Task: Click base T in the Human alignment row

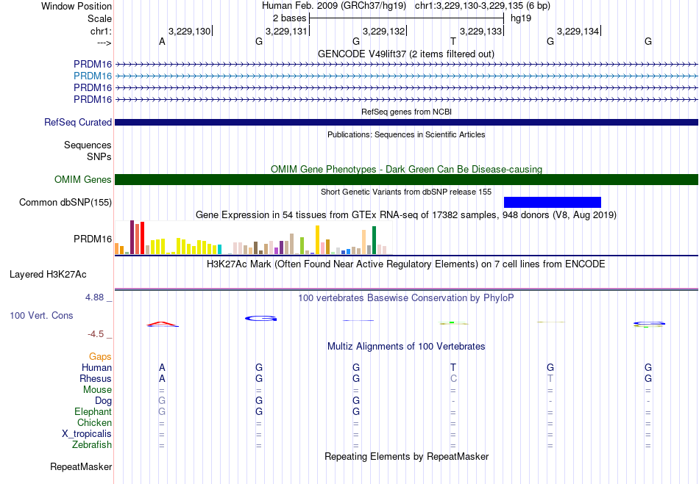Action: (453, 367)
